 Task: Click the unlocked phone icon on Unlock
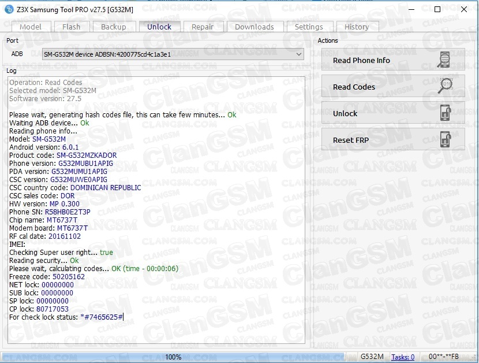tap(446, 113)
